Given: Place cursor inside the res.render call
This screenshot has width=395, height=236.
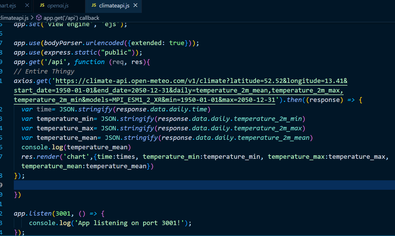Looking at the screenshot, I should 86,156.
